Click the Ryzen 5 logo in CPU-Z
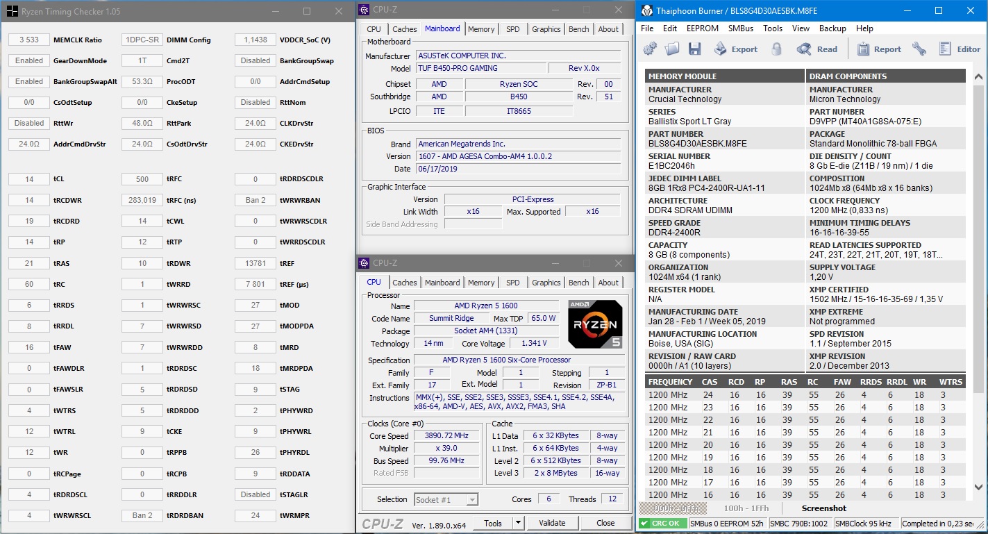The width and height of the screenshot is (988, 534). click(594, 324)
